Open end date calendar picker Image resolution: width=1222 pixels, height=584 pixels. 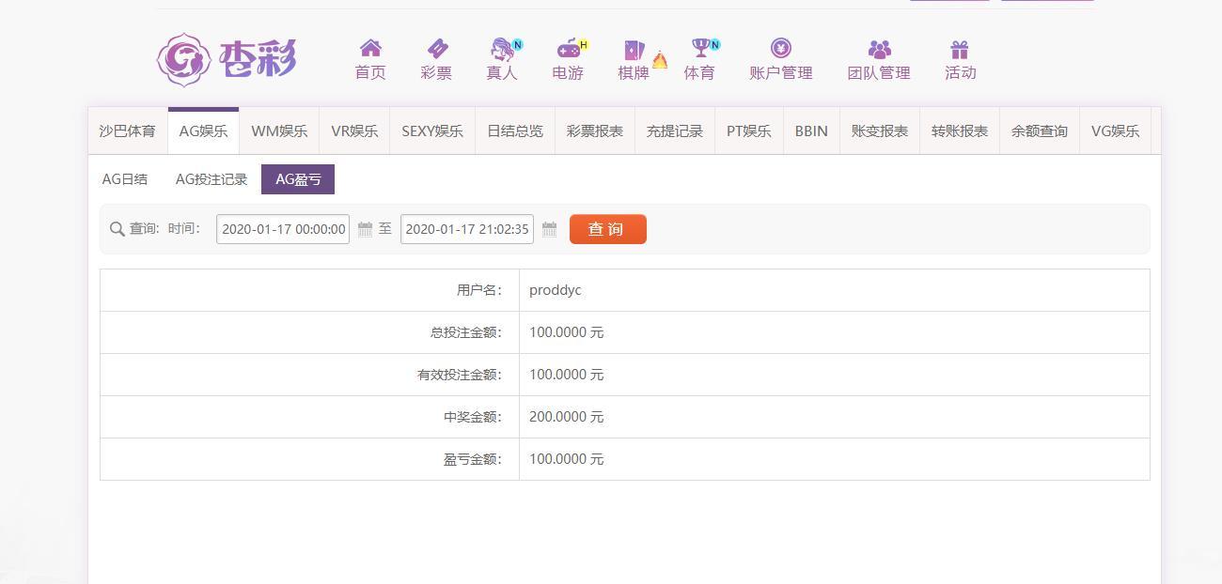(x=550, y=229)
